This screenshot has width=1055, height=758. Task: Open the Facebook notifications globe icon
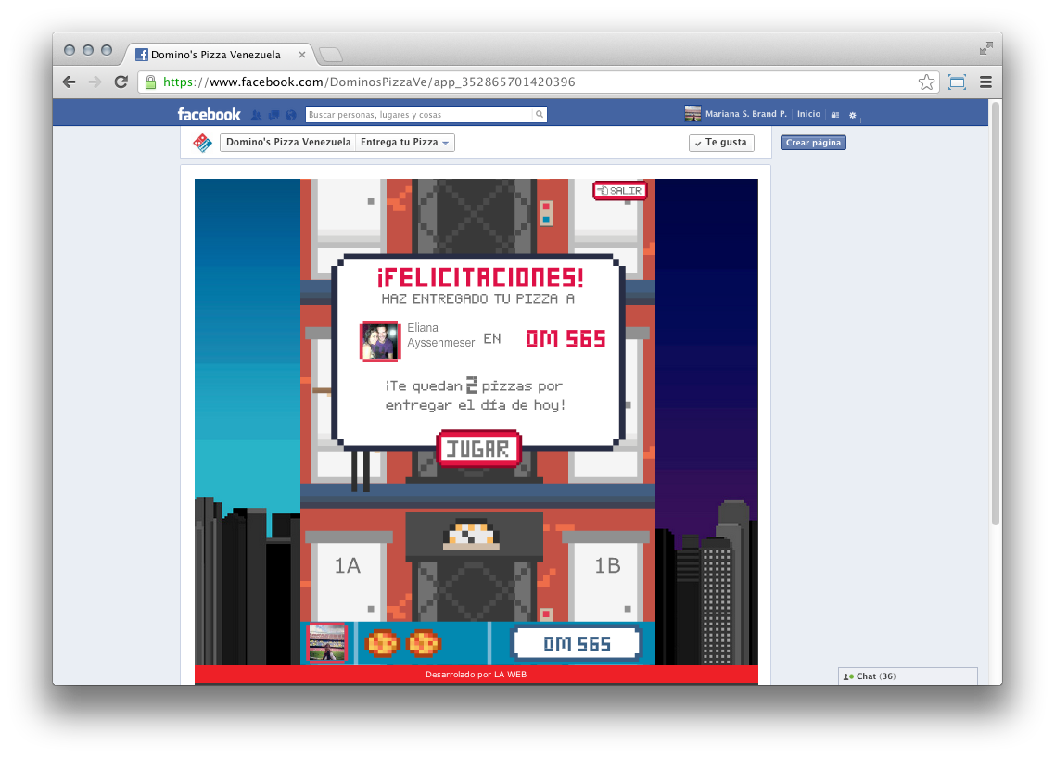click(290, 115)
